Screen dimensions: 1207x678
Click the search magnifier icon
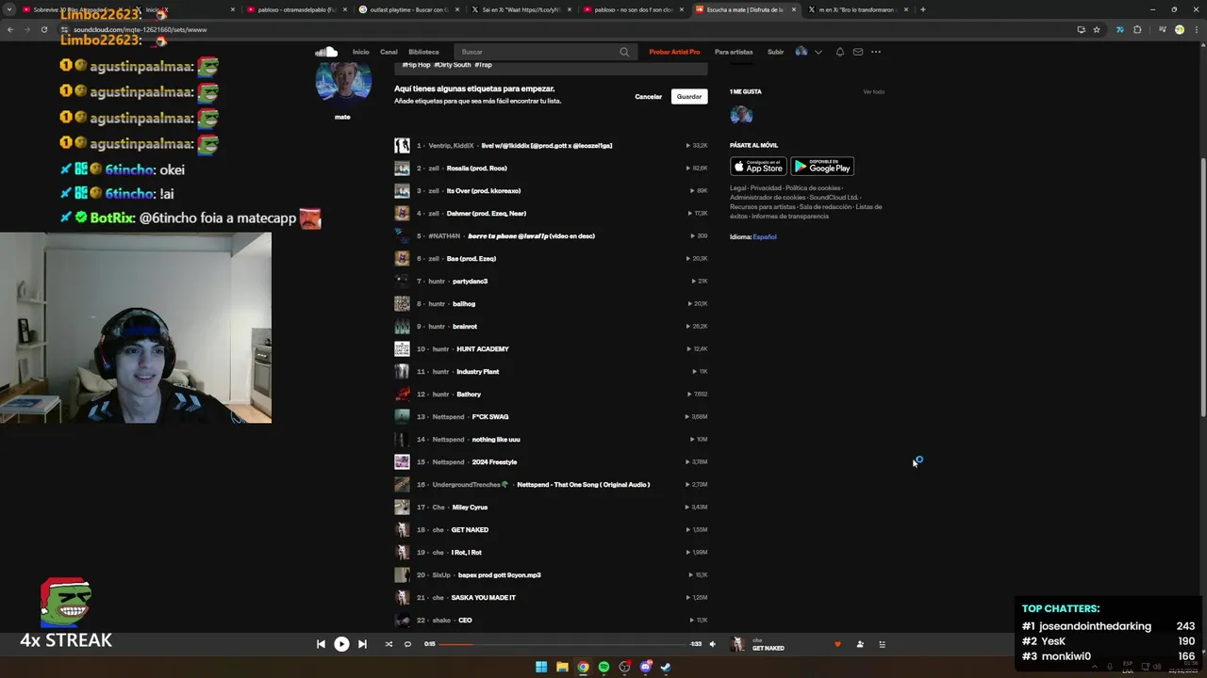coord(624,52)
